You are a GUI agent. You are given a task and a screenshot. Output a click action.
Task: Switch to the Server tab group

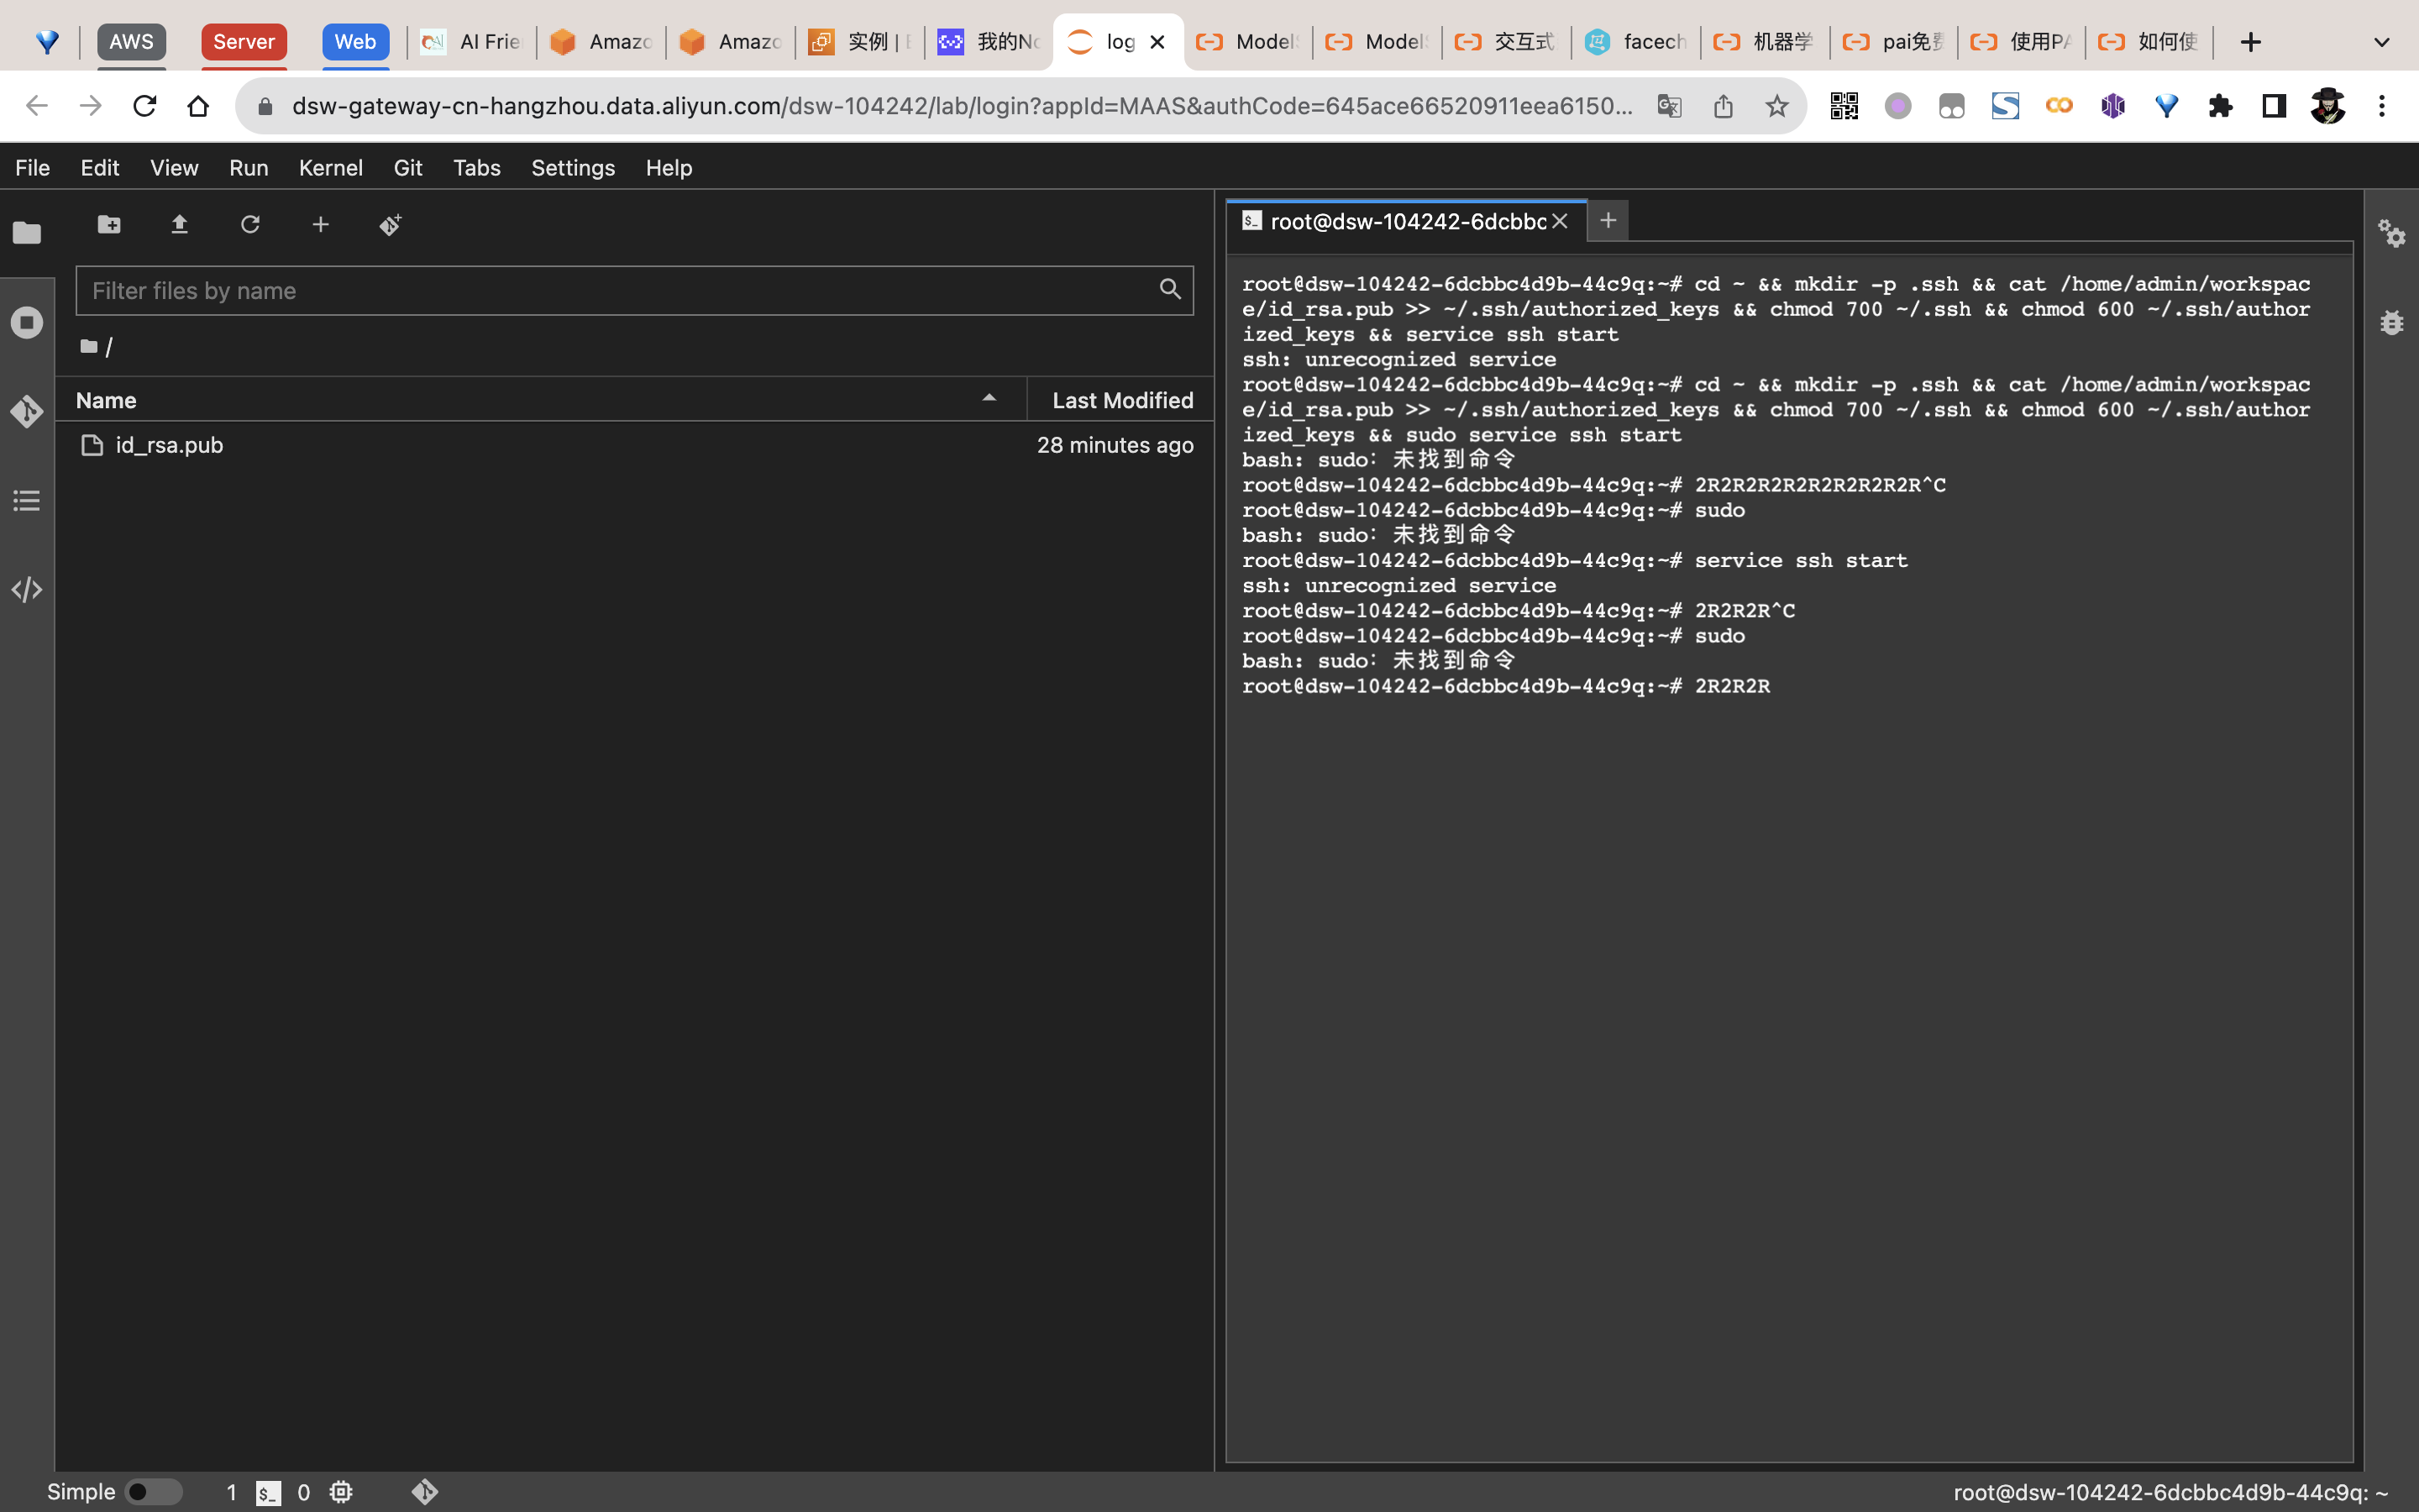(x=244, y=42)
